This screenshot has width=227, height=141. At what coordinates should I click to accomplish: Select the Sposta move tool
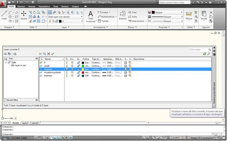click(24, 15)
